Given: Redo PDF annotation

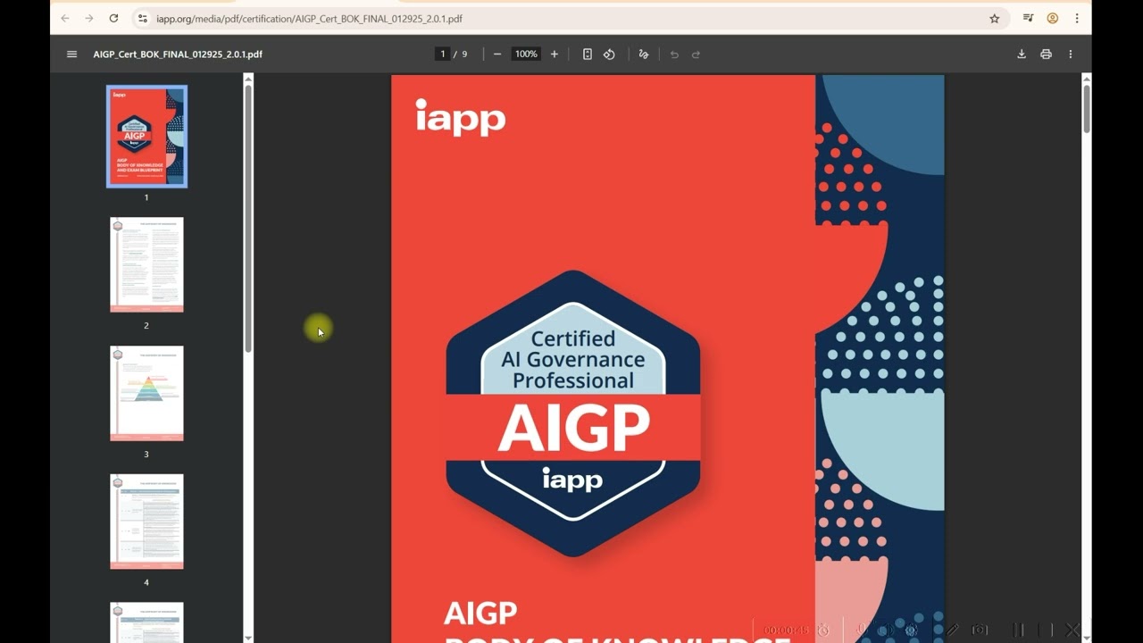Looking at the screenshot, I should pyautogui.click(x=696, y=54).
